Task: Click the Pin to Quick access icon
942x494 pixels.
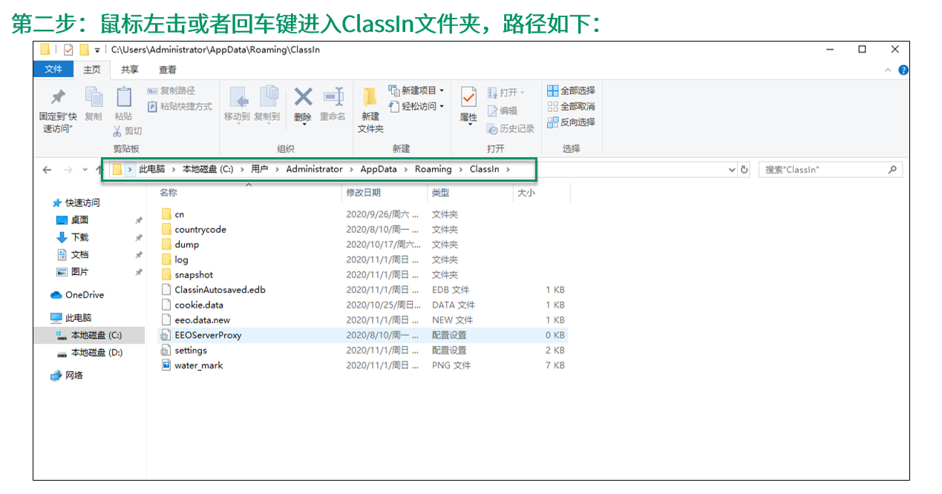Action: pos(58,97)
